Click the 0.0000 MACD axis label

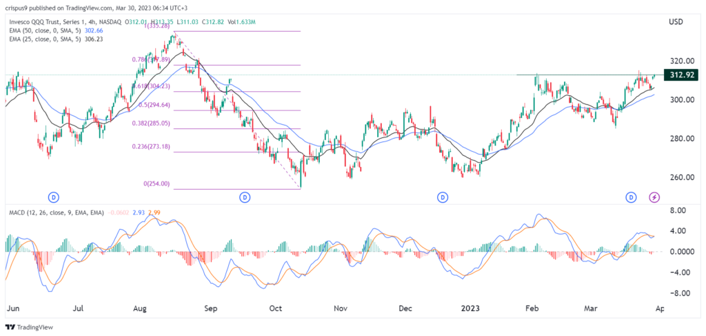point(680,251)
